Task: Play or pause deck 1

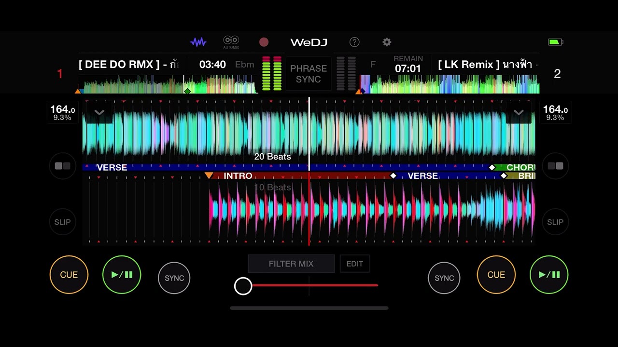Action: pos(122,275)
